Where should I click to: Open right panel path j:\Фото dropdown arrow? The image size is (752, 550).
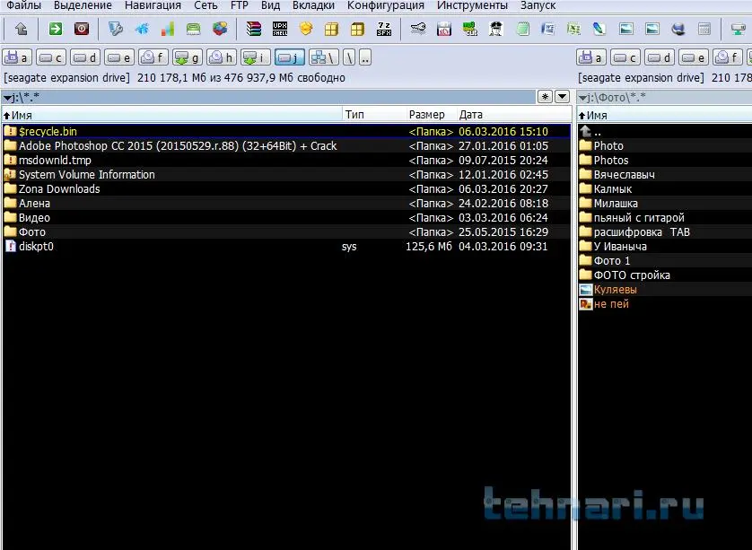[x=582, y=98]
